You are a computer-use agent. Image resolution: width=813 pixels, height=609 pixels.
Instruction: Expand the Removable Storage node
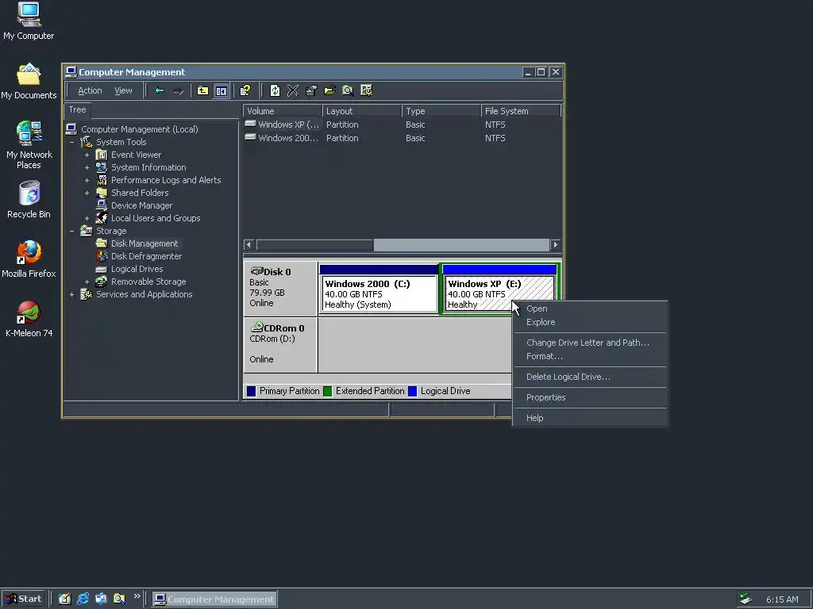tap(87, 282)
